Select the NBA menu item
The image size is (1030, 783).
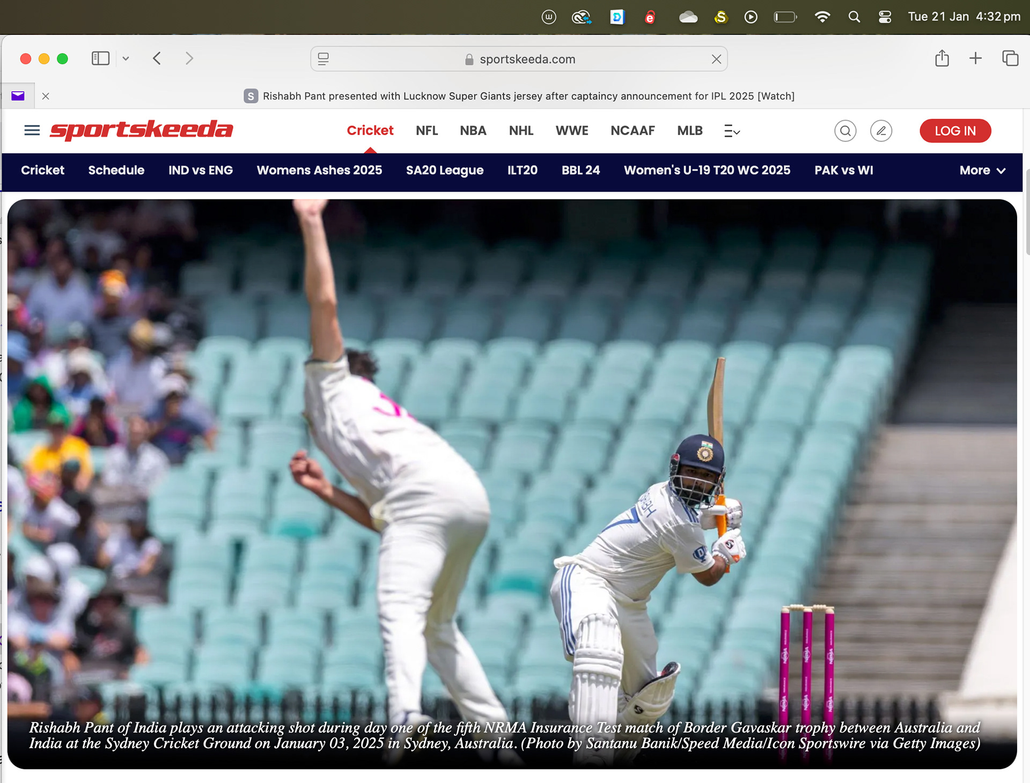click(x=473, y=131)
